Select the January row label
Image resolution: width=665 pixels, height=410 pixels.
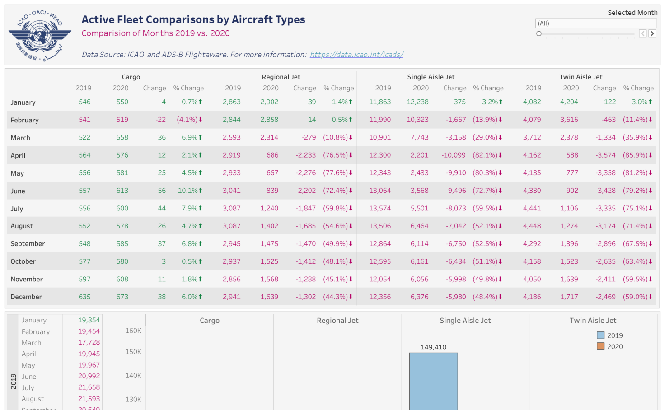click(23, 102)
